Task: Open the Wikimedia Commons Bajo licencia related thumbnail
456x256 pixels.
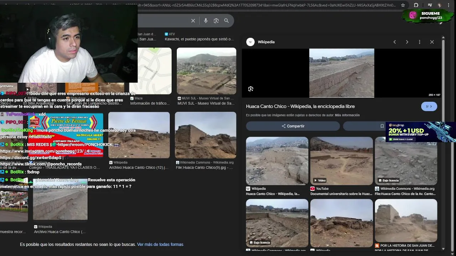Action: click(x=406, y=161)
